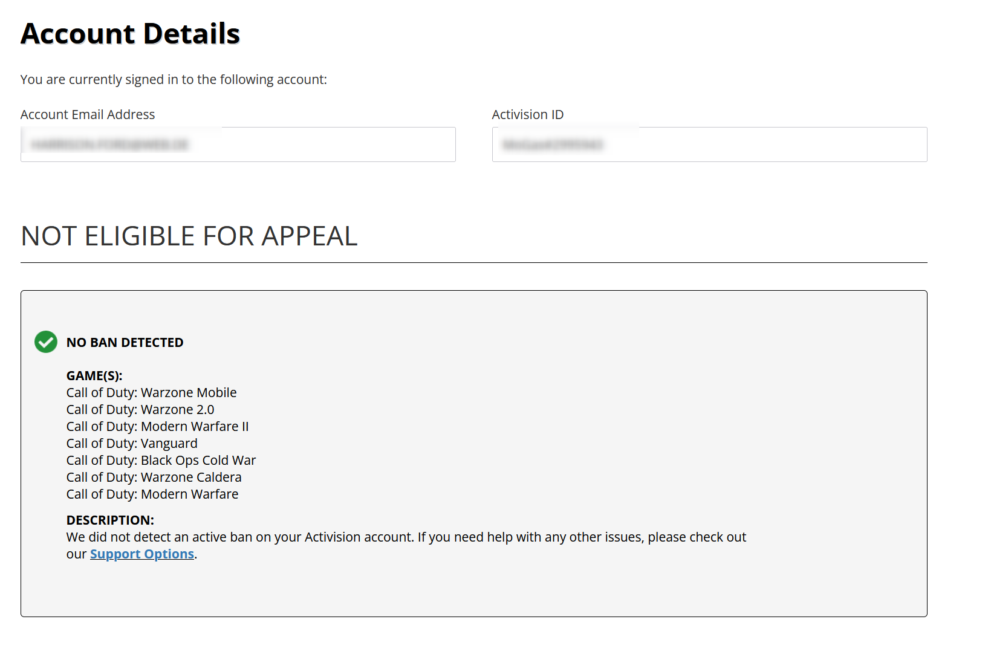Click the NOT ELIGIBLE FOR APPEAL heading
988x654 pixels.
click(x=189, y=236)
